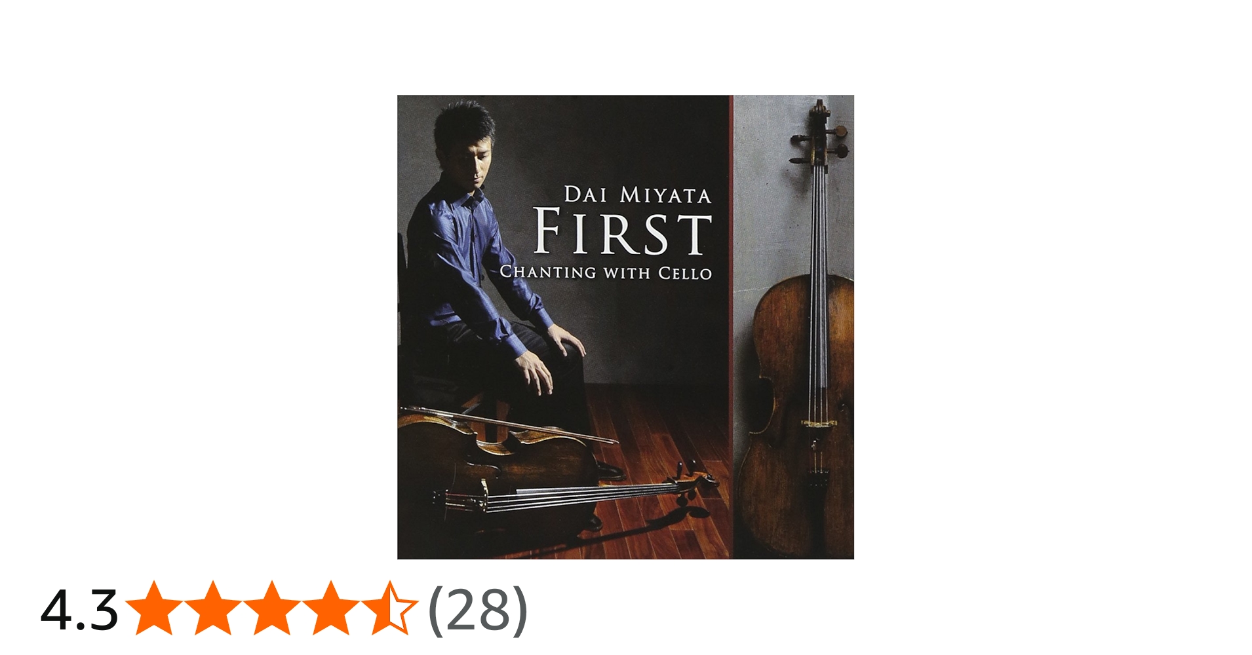Click the bridge of the upright cello
The image size is (1252, 655).
pyautogui.click(x=819, y=424)
